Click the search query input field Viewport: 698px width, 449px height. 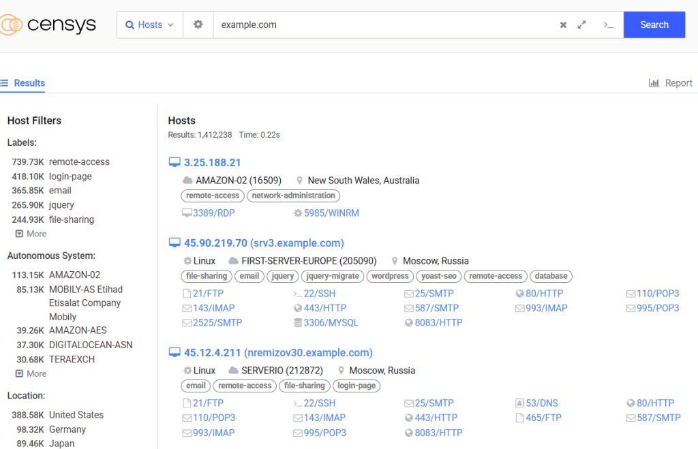[383, 25]
